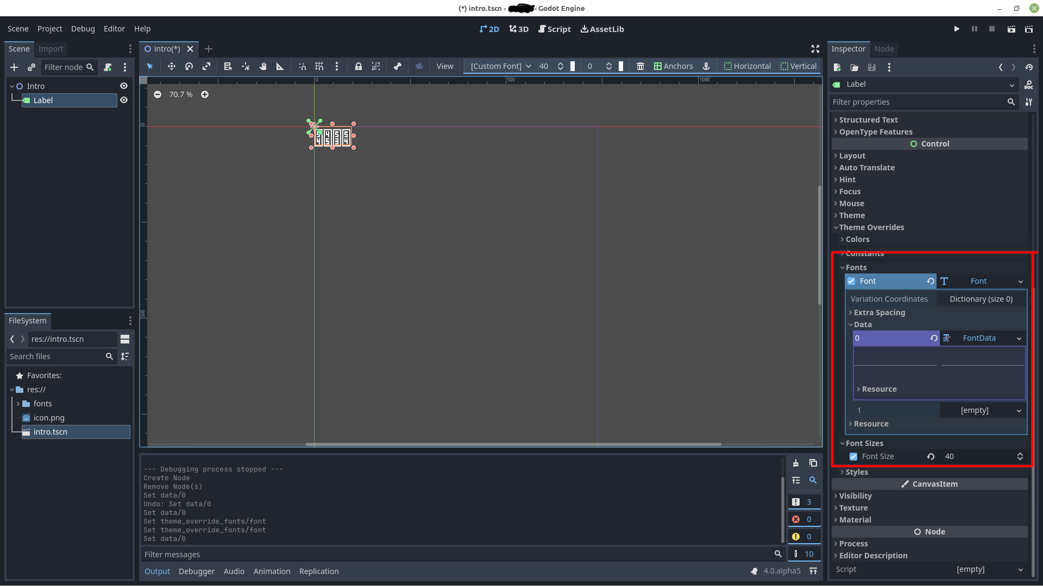
Task: Play the current scene
Action: pos(1011,29)
